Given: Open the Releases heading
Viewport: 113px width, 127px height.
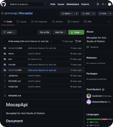Looking at the screenshot, I should [x=92, y=58].
